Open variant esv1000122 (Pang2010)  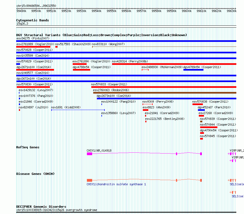[118, 102]
